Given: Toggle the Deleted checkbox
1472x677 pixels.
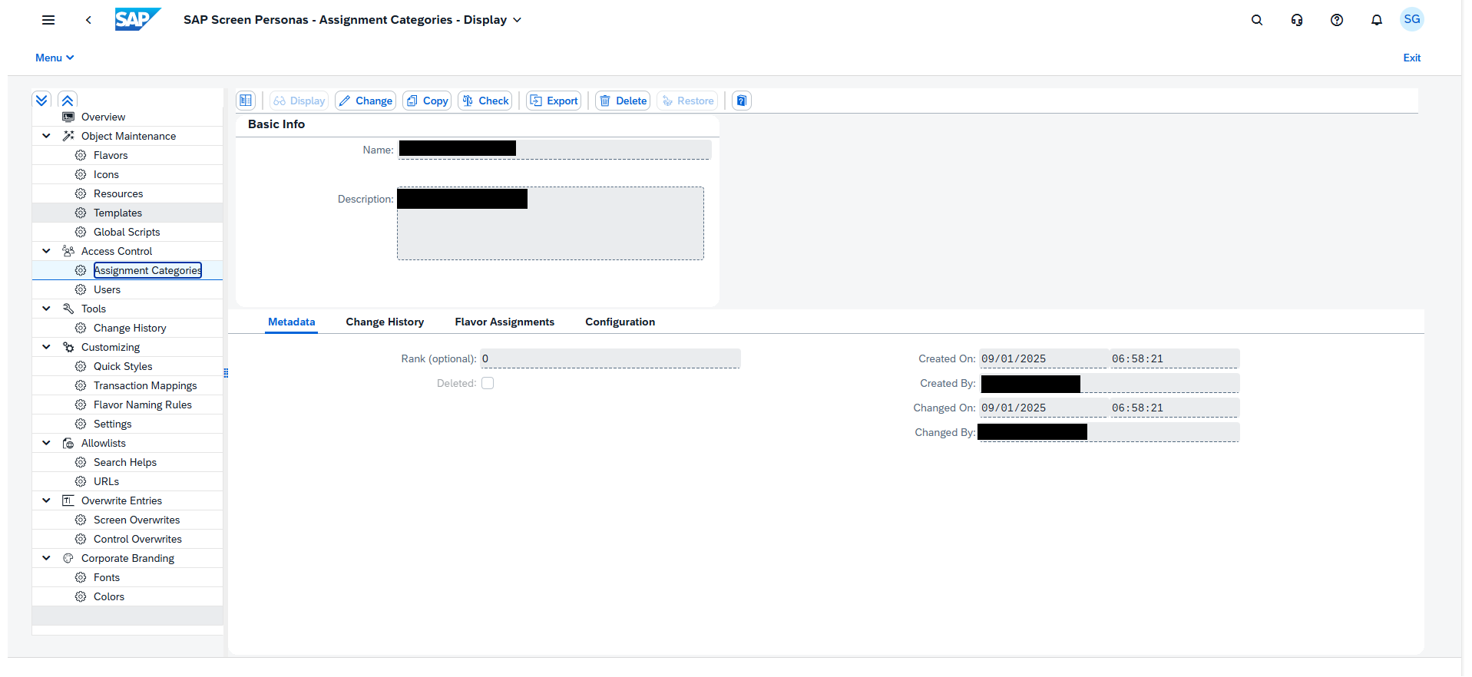Looking at the screenshot, I should 488,383.
